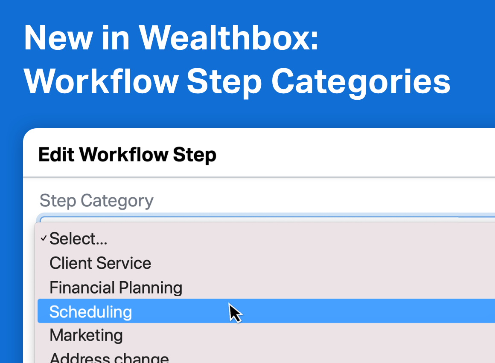Click the word Wealthbox in the banner
This screenshot has width=495, height=363.
coord(229,38)
